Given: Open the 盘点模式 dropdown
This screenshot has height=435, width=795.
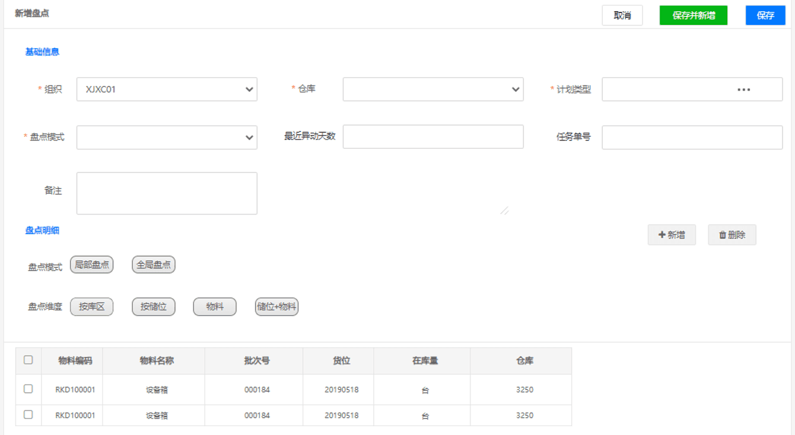Looking at the screenshot, I should (x=167, y=137).
